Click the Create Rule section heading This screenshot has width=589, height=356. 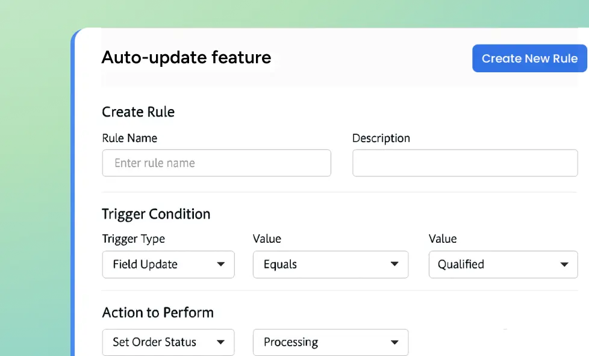[x=138, y=112]
